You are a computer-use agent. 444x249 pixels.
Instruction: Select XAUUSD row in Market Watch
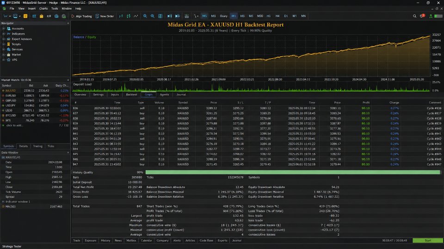(35, 91)
